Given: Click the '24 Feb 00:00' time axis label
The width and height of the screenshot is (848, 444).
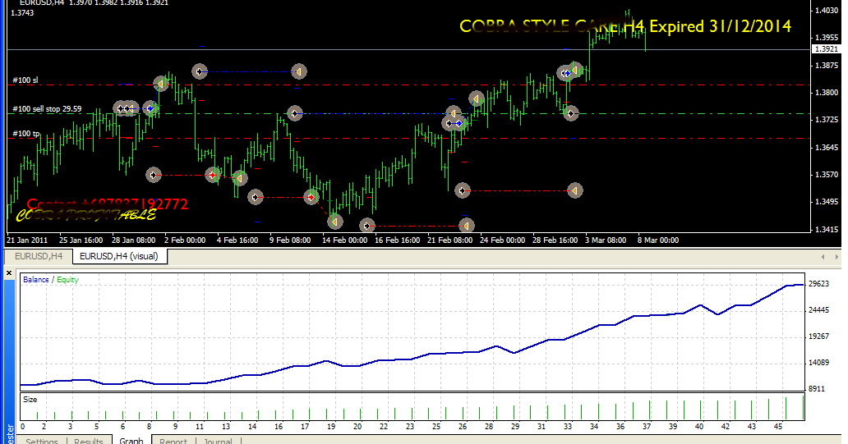Looking at the screenshot, I should point(502,240).
